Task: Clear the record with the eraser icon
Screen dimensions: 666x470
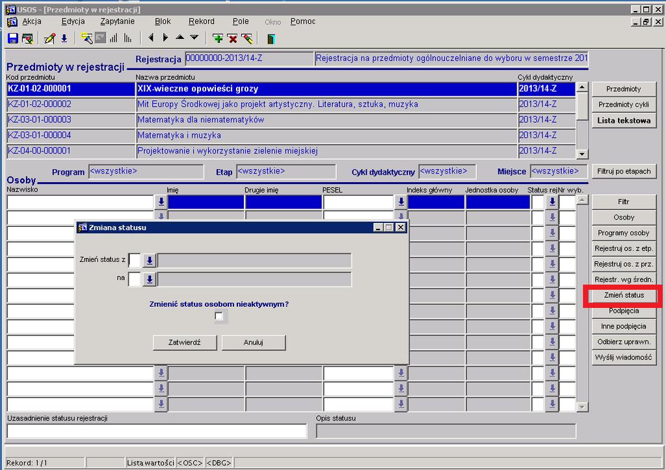Action: 246,38
